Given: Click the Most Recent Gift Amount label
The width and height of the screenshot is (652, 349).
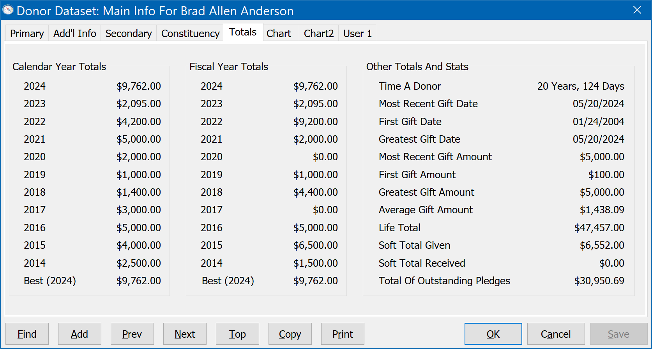Looking at the screenshot, I should [x=435, y=157].
